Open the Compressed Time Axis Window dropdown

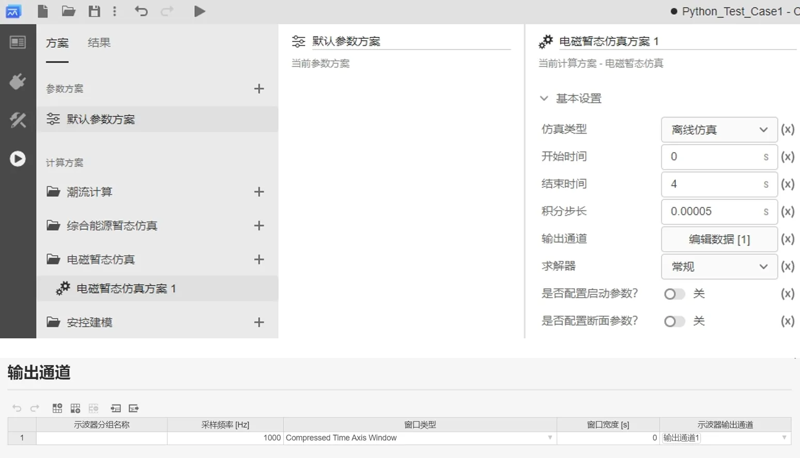[550, 438]
